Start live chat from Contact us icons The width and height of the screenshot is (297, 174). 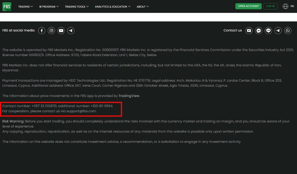(x=249, y=30)
